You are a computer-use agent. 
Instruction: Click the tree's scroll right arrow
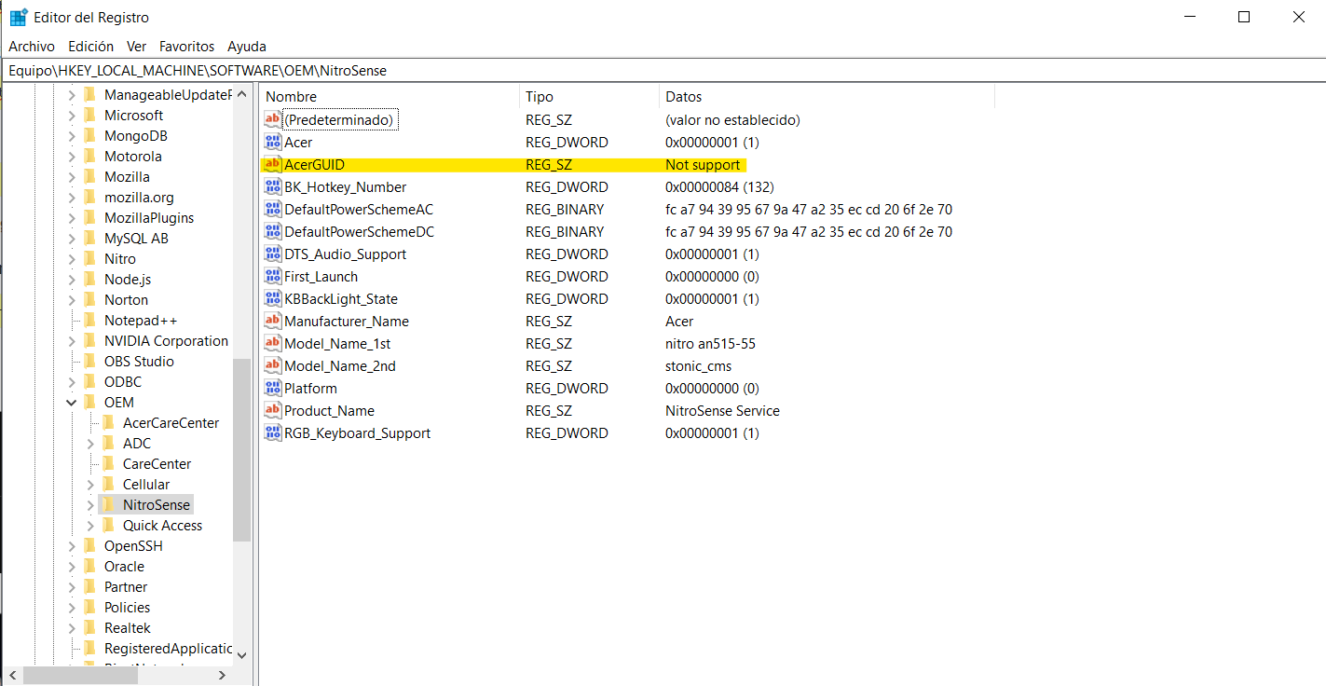[x=223, y=675]
